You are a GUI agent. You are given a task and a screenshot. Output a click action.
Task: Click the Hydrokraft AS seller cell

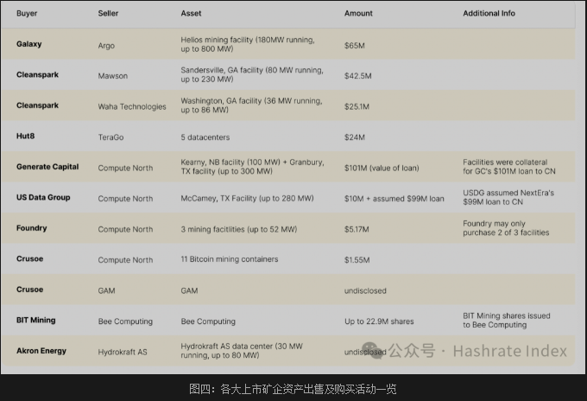click(123, 353)
